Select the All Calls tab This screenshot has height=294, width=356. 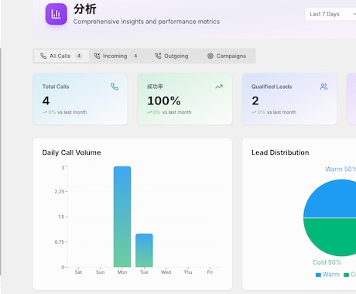61,56
